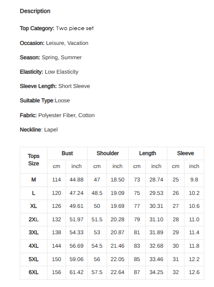Click the 3XL size row label

pos(34,232)
